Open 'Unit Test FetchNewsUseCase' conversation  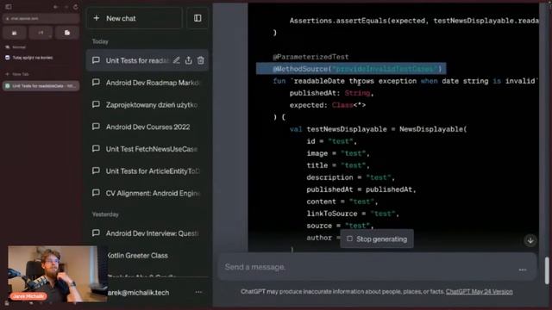[x=147, y=149]
